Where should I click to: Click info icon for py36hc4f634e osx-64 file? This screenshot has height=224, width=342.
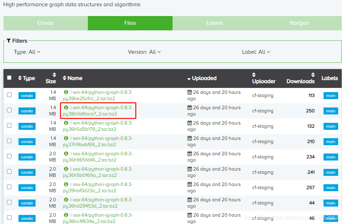coord(66,215)
